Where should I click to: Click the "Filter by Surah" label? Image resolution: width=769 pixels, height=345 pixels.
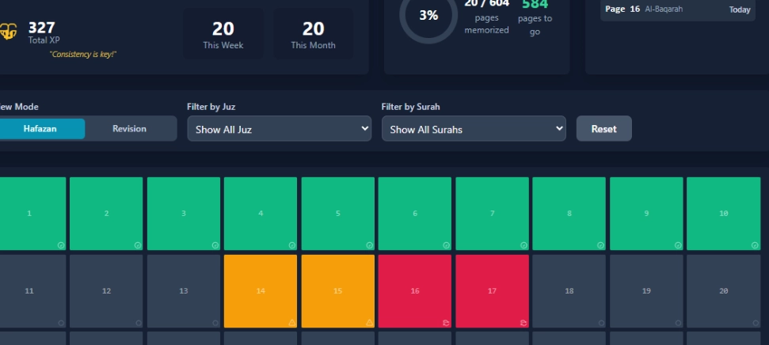(410, 107)
